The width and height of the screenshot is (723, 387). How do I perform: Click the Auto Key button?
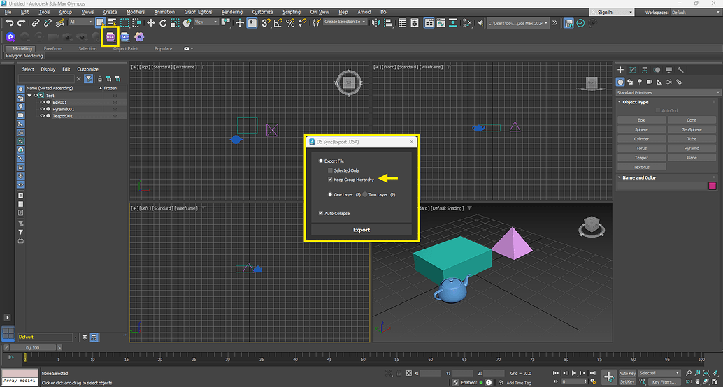[627, 373]
